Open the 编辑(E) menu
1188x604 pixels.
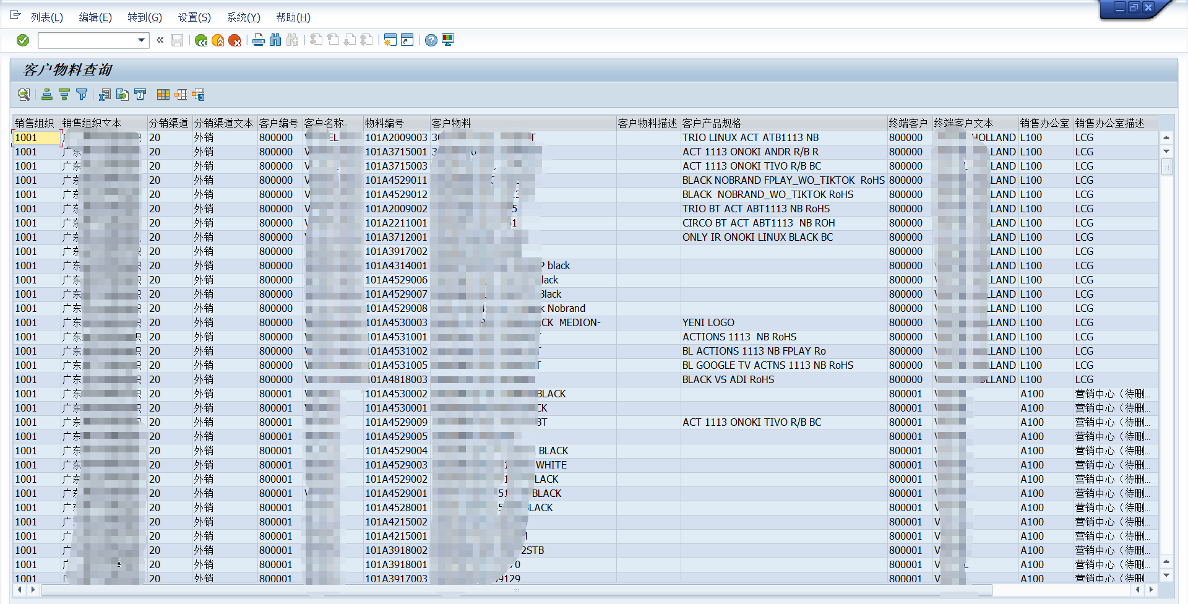pos(95,17)
